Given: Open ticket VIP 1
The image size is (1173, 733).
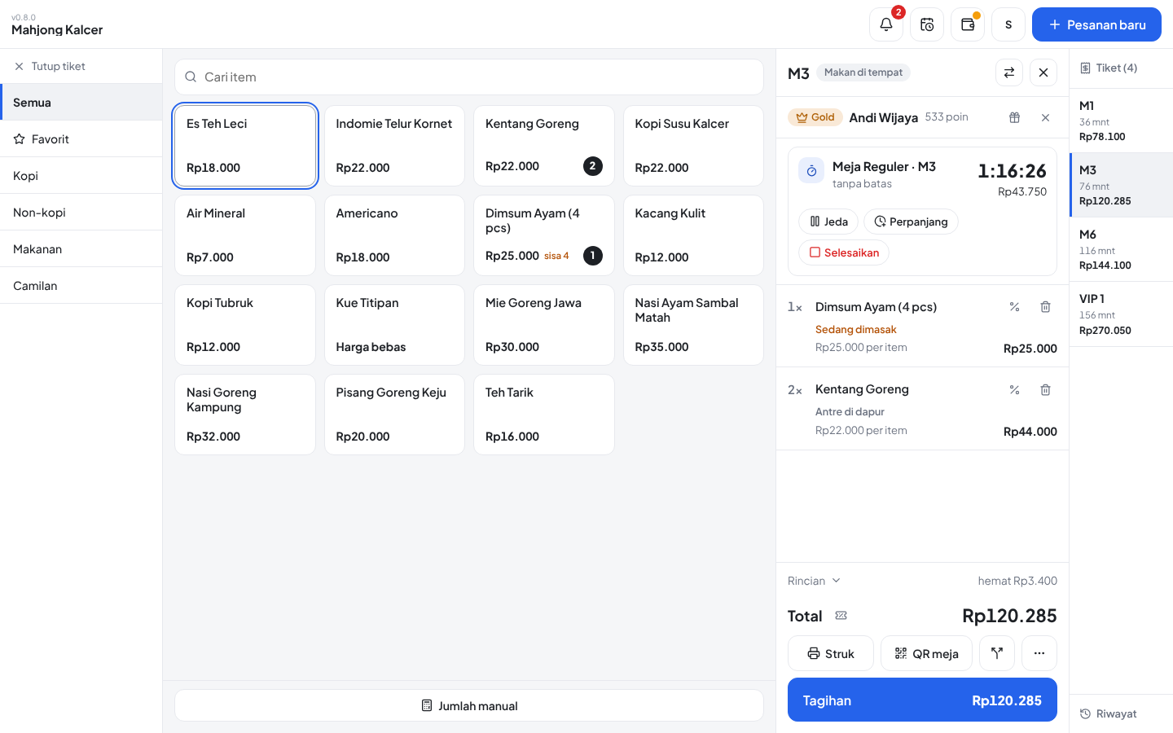Looking at the screenshot, I should (x=1121, y=314).
